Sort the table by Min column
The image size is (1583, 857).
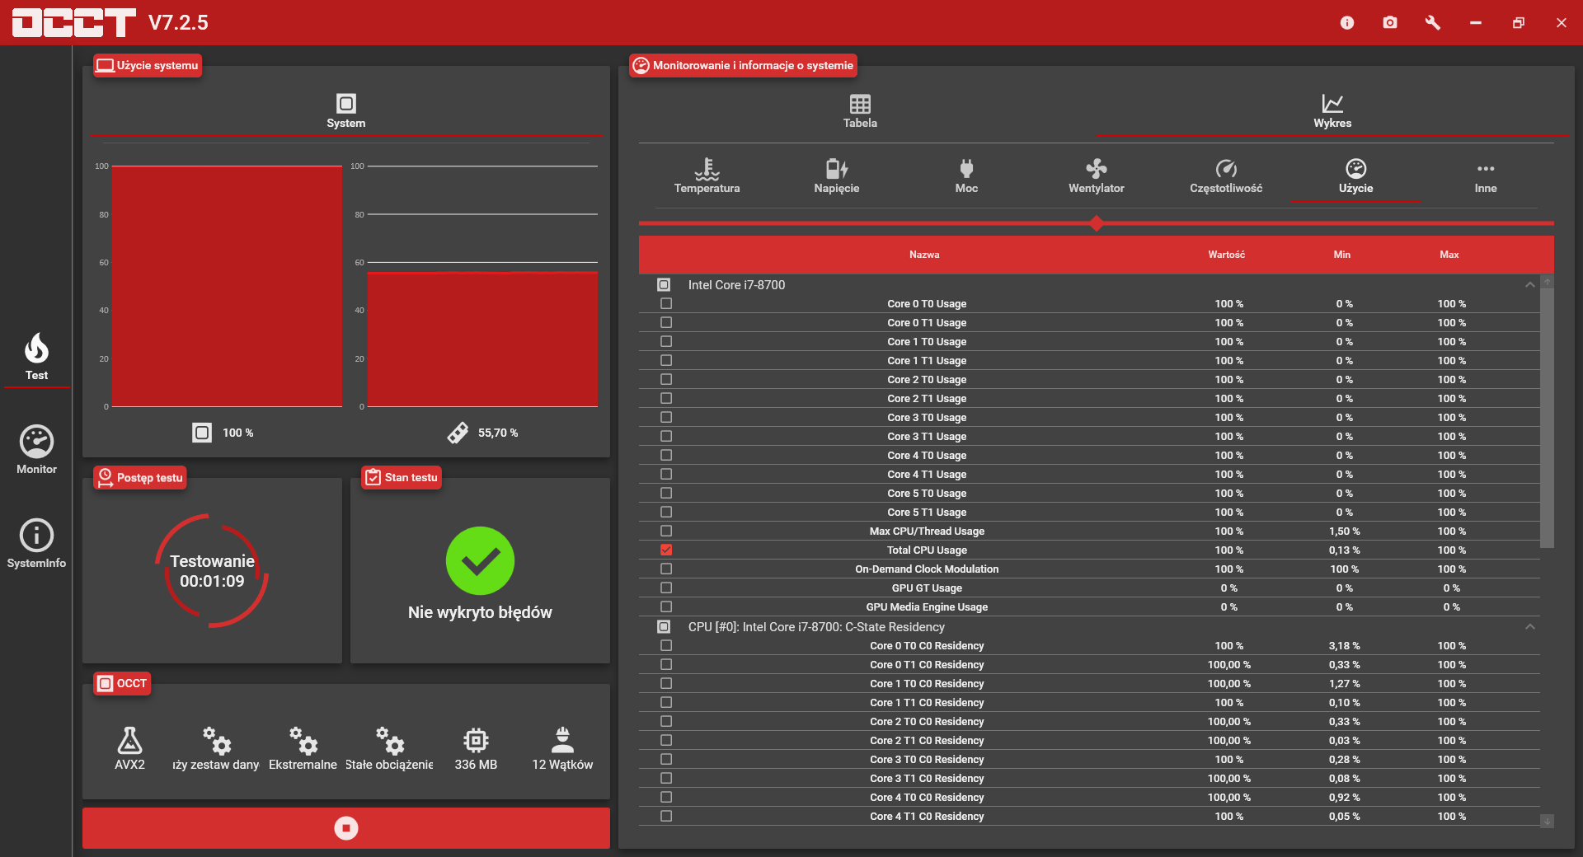1342,255
